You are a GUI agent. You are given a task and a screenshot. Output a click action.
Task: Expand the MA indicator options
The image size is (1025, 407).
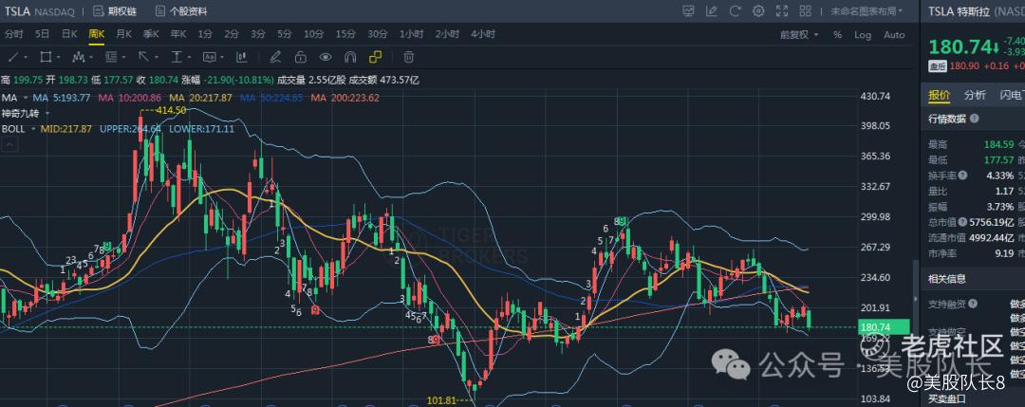pyautogui.click(x=25, y=98)
